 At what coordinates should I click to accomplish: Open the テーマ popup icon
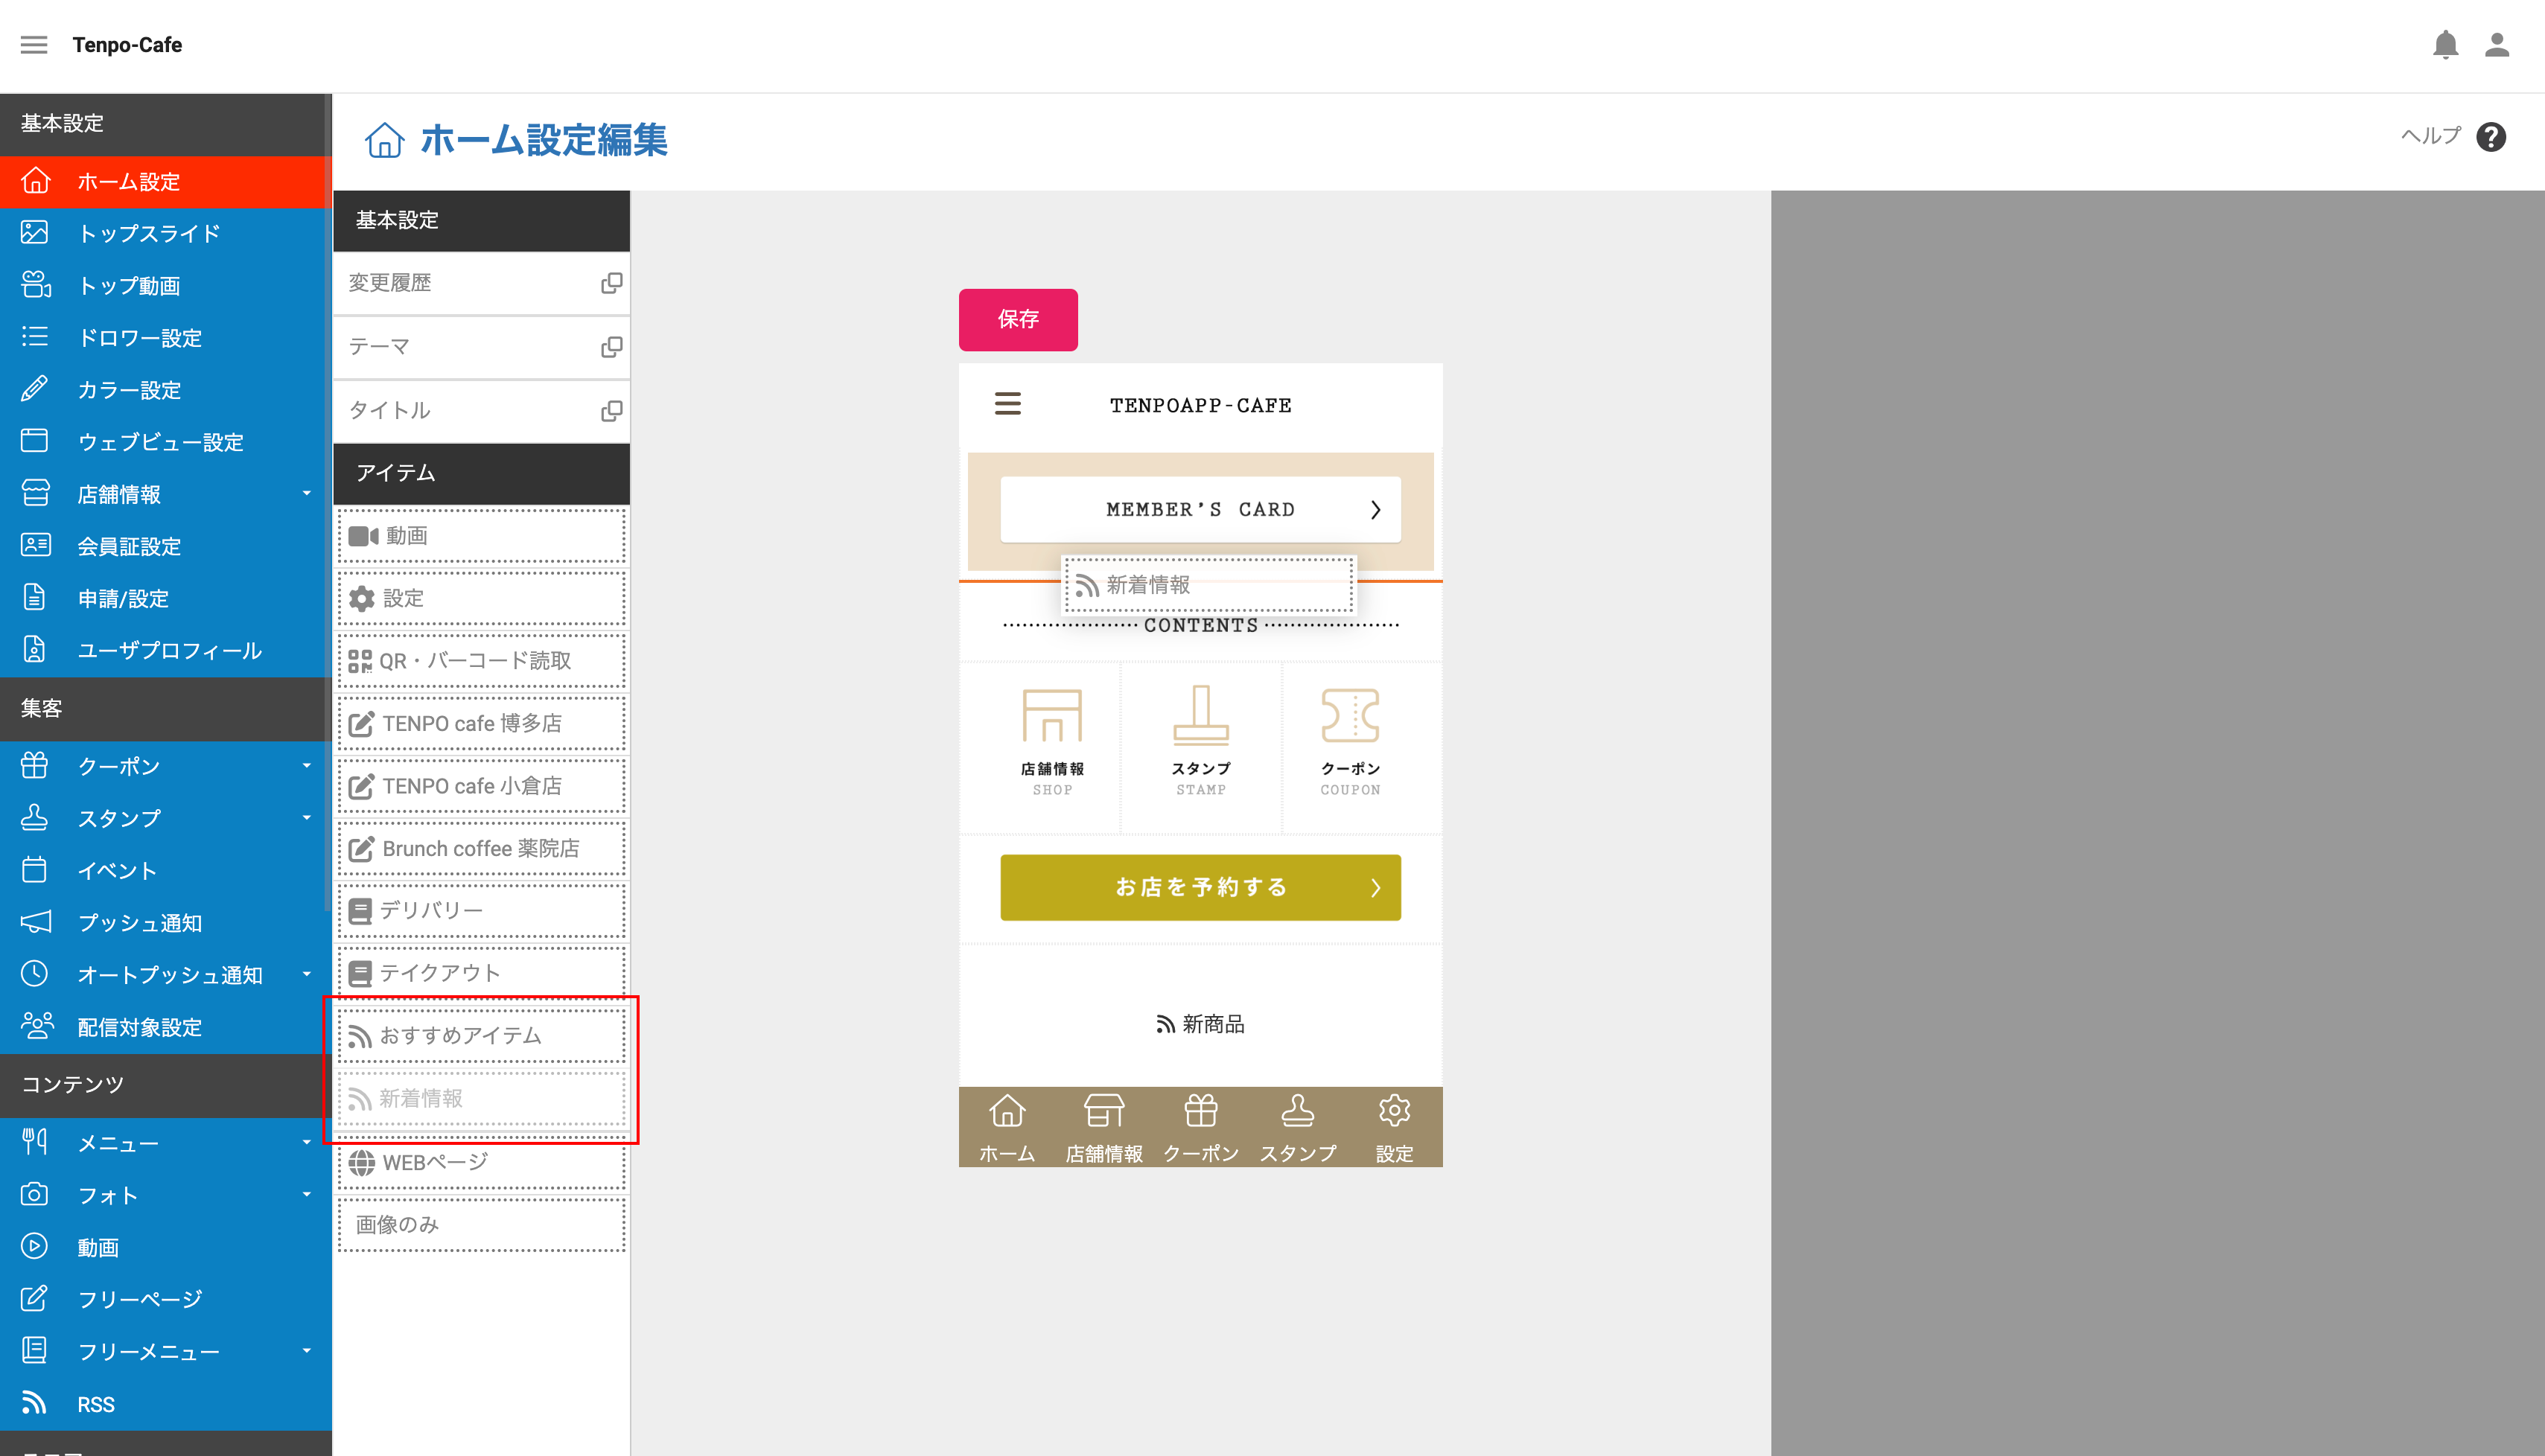611,347
